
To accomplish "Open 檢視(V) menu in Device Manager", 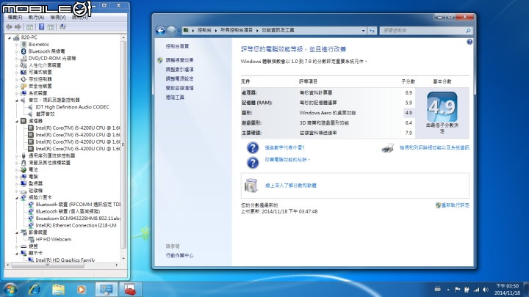I will (x=58, y=17).
